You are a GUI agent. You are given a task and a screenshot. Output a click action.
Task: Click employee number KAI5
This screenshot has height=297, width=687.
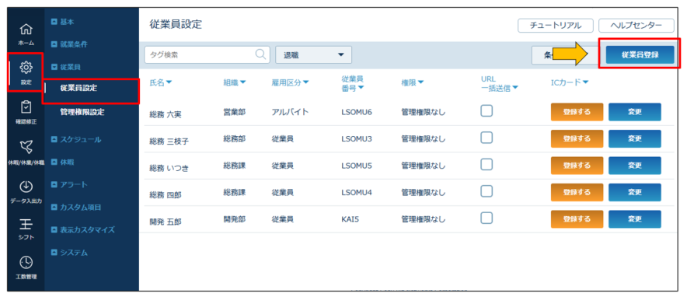tap(350, 219)
